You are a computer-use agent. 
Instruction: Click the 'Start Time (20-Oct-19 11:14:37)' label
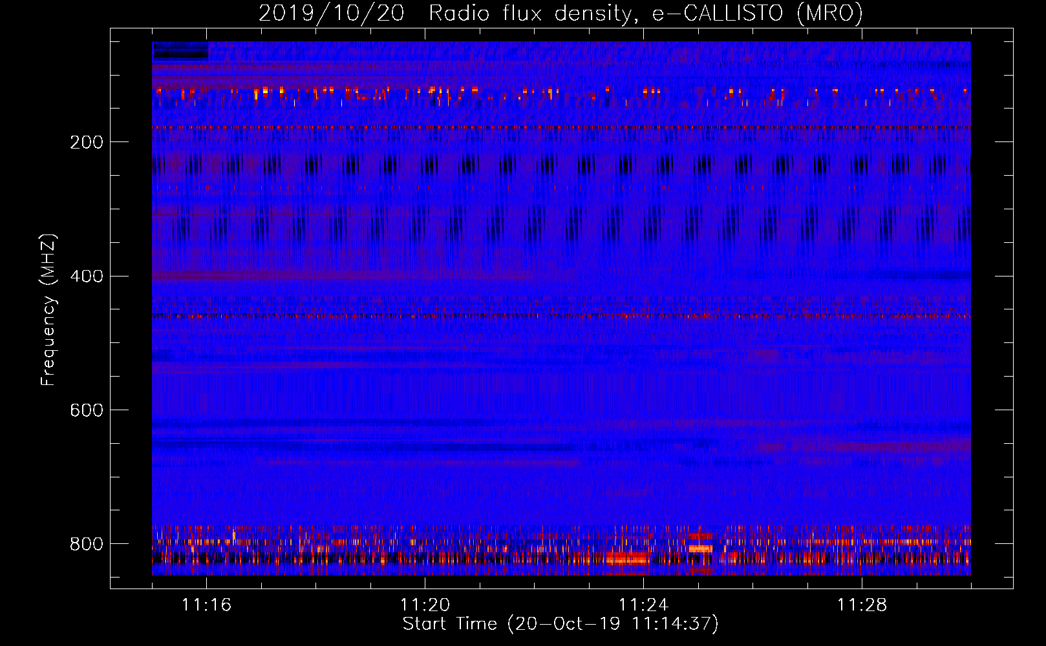[x=560, y=624]
